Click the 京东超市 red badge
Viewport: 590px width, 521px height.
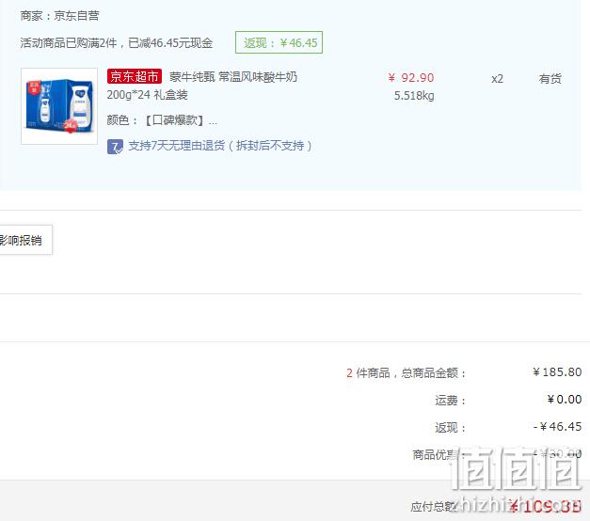point(135,76)
